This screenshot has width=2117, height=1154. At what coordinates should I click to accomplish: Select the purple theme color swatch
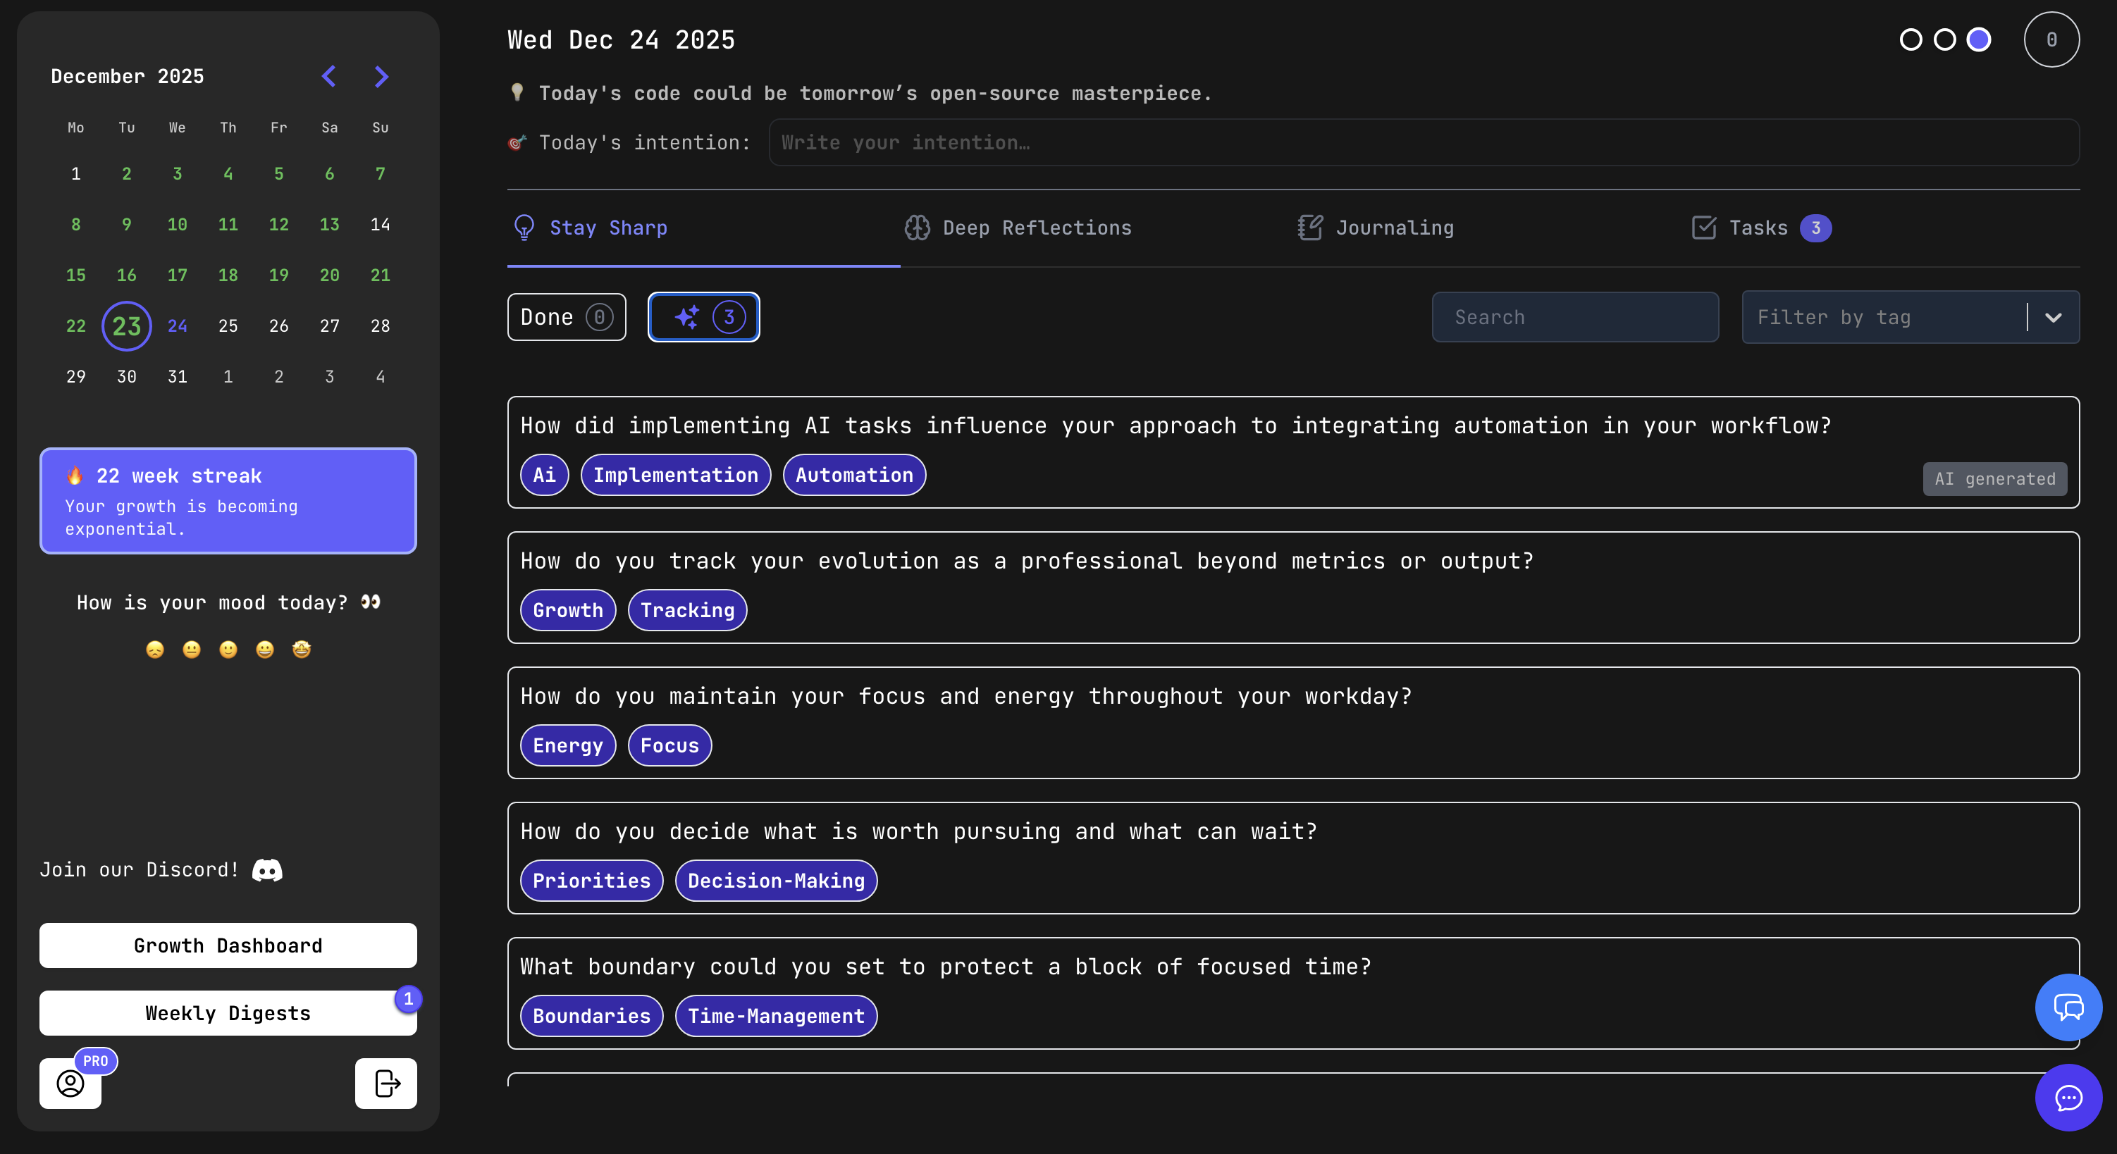tap(1978, 39)
